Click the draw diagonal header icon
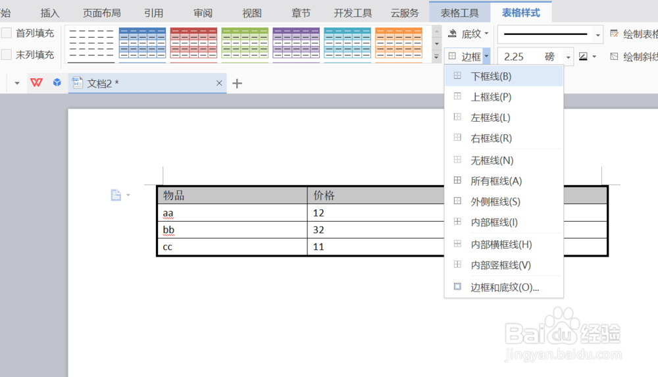This screenshot has height=377, width=658. click(614, 57)
